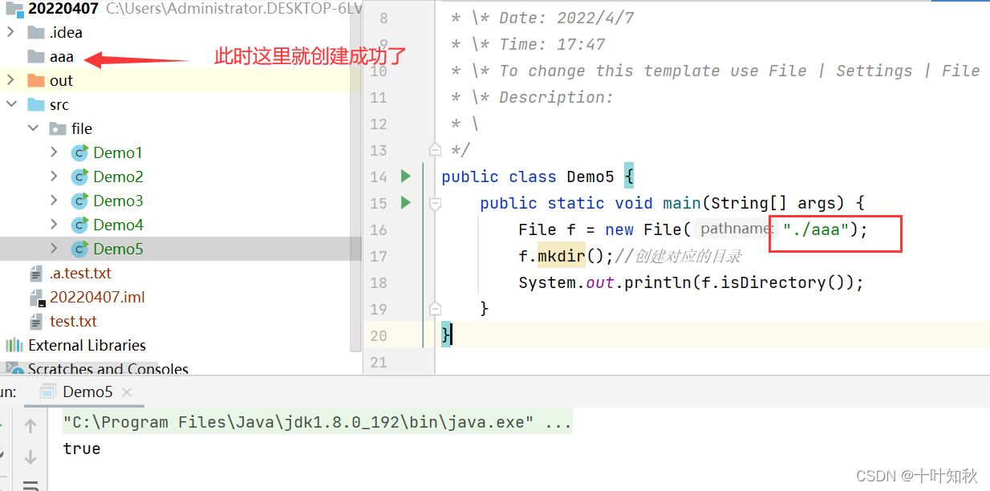Select the .a.test.txt file
990x491 pixels.
(x=80, y=273)
